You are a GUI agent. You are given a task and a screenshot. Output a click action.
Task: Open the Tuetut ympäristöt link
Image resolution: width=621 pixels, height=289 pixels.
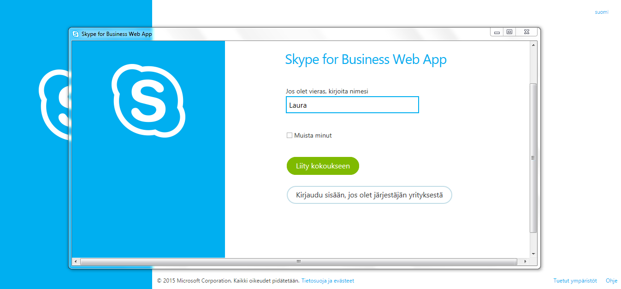575,281
